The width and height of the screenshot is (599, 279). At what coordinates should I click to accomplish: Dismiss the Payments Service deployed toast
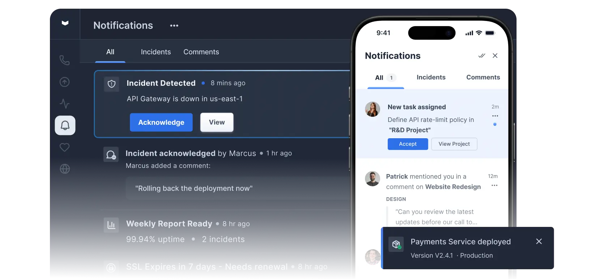coord(539,241)
